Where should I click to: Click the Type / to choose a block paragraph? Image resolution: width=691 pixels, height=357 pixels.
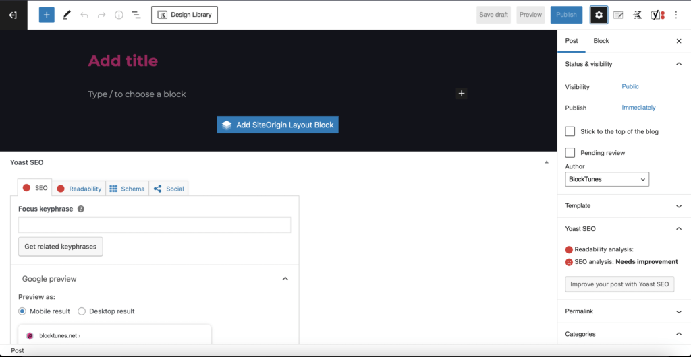[x=137, y=94]
